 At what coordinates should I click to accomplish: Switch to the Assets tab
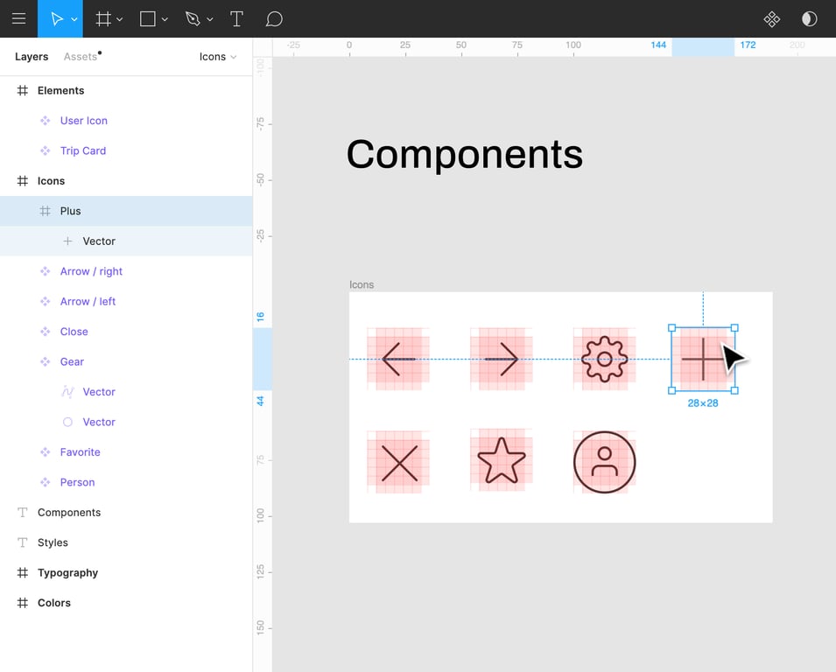pyautogui.click(x=81, y=57)
